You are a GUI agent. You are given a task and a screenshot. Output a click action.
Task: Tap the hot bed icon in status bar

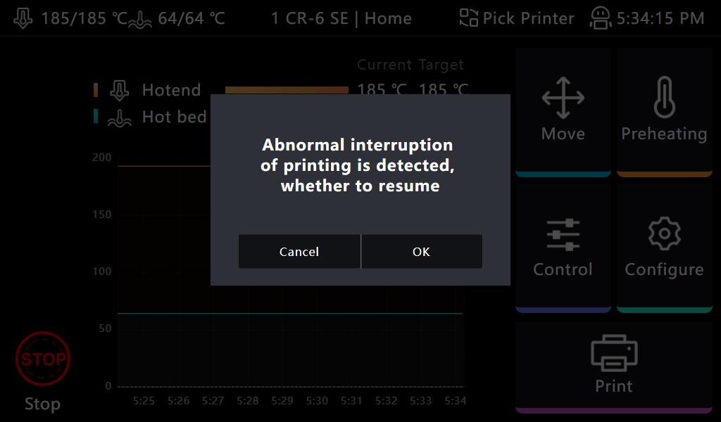(141, 18)
